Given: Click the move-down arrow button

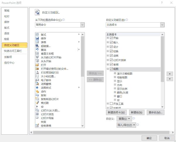Looking at the screenshot, I should coord(170,79).
